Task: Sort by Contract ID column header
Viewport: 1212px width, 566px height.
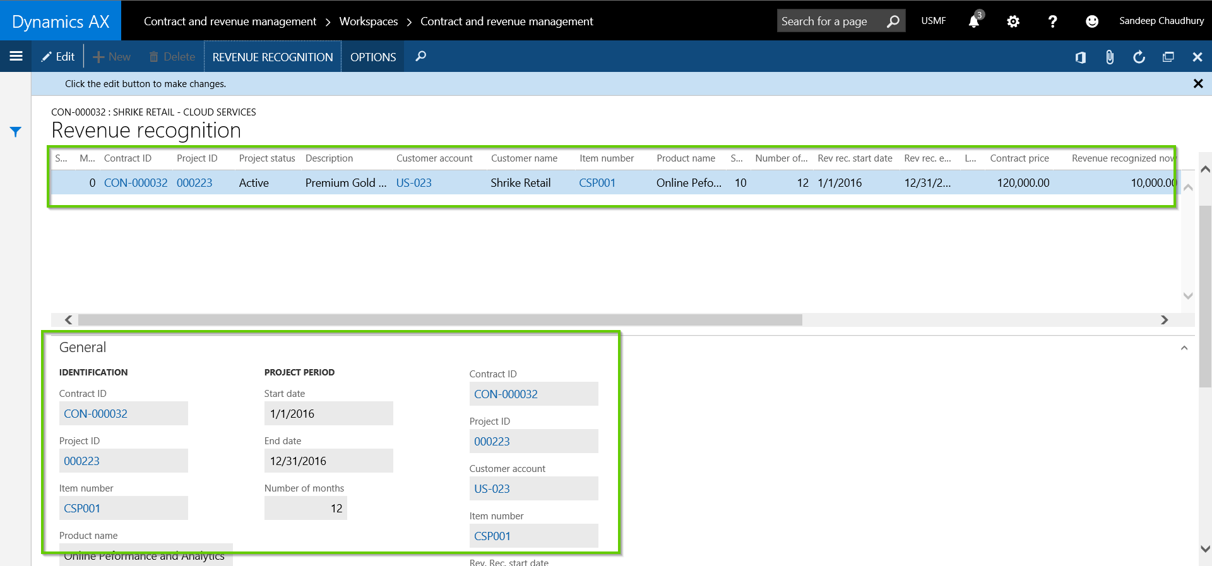Action: pyautogui.click(x=128, y=158)
